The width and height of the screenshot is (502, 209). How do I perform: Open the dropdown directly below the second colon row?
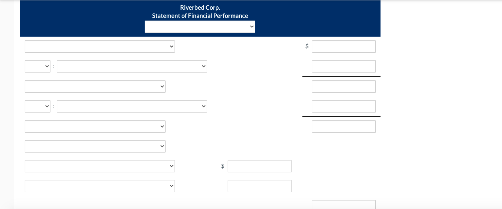[95, 126]
